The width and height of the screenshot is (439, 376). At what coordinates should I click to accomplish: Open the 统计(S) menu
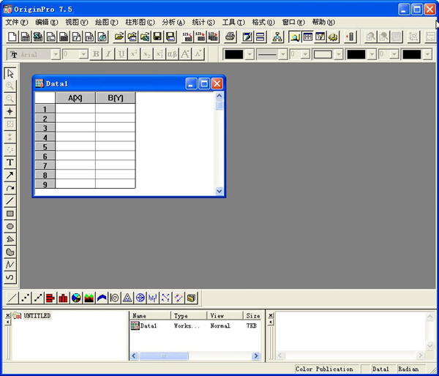[x=203, y=22]
